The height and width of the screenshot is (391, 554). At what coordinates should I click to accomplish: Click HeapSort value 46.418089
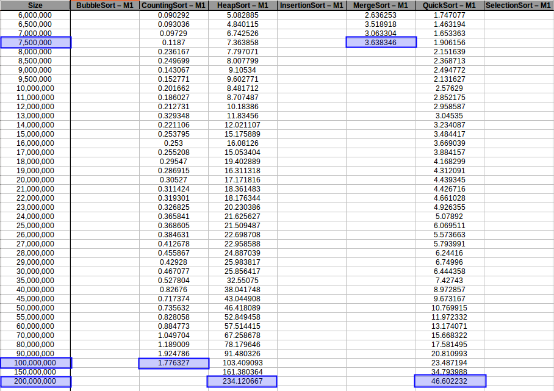[243, 308]
